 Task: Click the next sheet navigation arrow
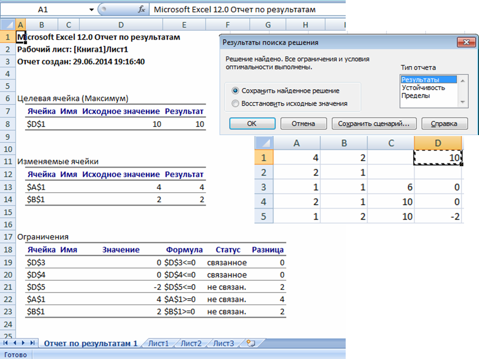pos(23,343)
